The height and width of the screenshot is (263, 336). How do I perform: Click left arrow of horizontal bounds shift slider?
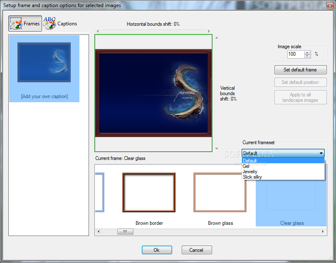click(98, 31)
